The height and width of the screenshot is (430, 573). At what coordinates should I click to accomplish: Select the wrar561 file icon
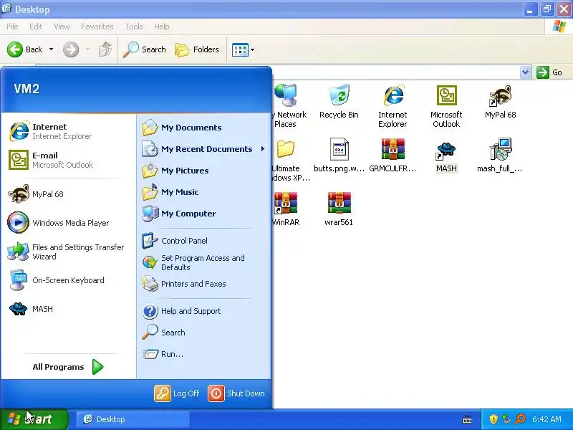339,209
